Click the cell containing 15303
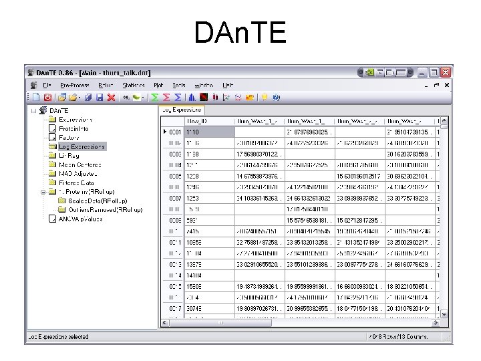 [x=210, y=287]
